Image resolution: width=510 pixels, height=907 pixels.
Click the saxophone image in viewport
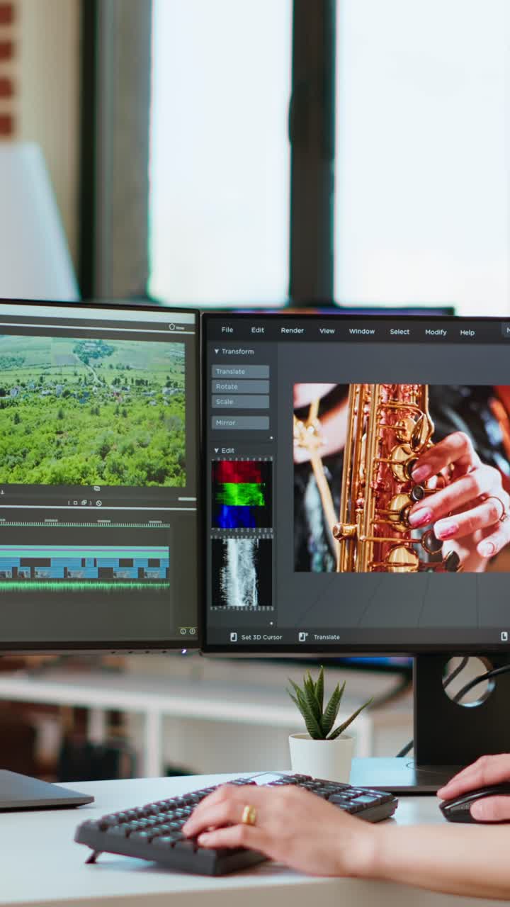(402, 478)
